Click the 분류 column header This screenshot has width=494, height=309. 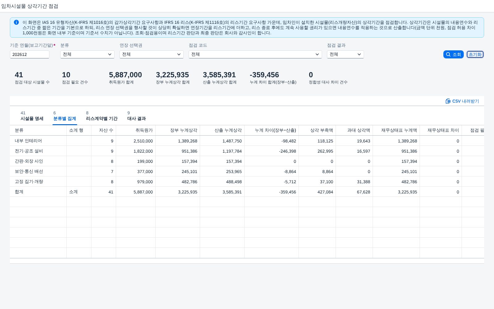tap(38, 130)
